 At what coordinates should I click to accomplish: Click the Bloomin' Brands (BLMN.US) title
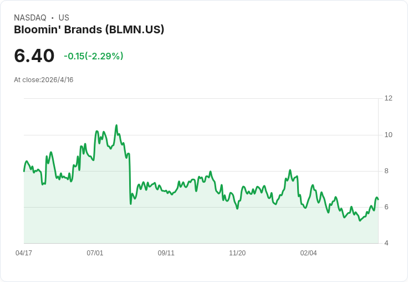pos(89,30)
